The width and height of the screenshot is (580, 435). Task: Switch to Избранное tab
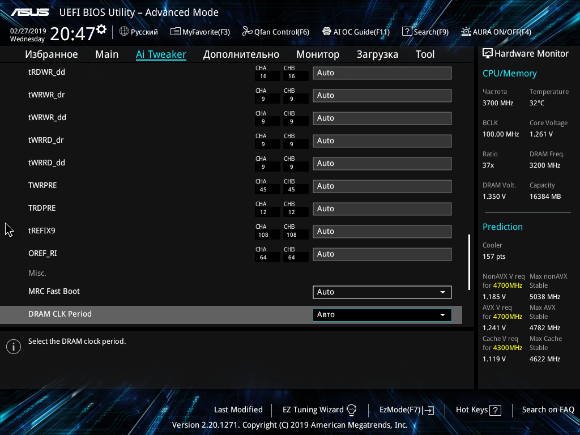pyautogui.click(x=52, y=54)
